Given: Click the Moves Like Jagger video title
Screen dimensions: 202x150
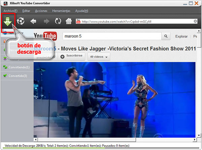Looking at the screenshot, I should [x=115, y=49].
